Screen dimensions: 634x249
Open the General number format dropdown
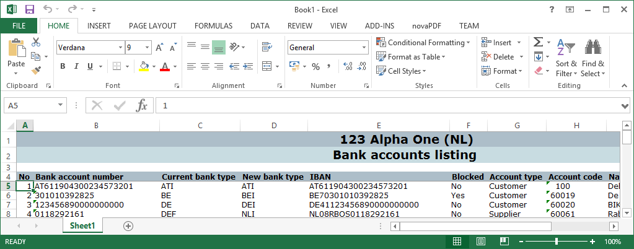click(364, 47)
